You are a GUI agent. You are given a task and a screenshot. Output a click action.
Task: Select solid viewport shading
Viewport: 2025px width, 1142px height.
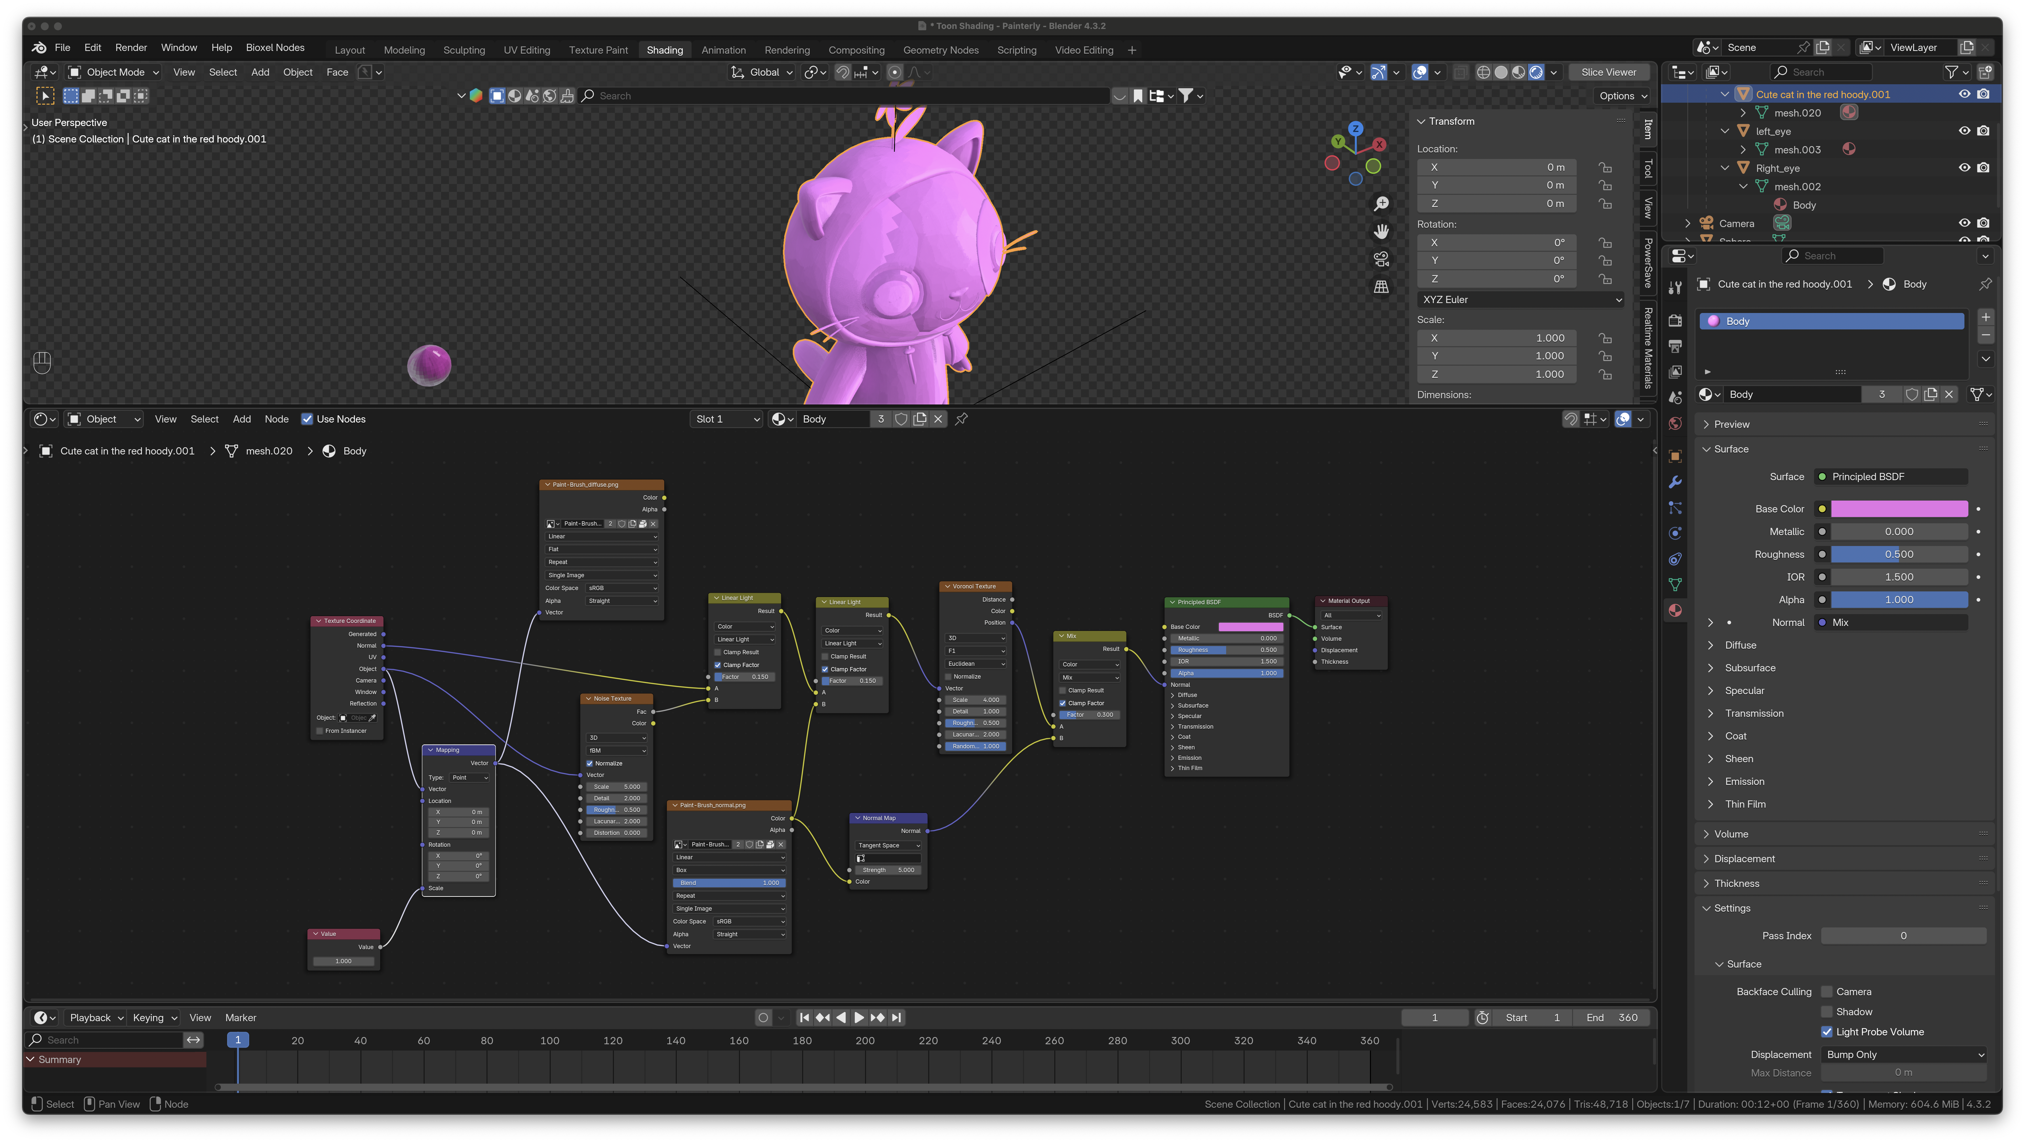point(1501,72)
